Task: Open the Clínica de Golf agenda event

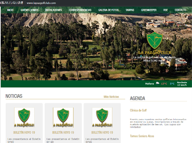Action: (138, 110)
